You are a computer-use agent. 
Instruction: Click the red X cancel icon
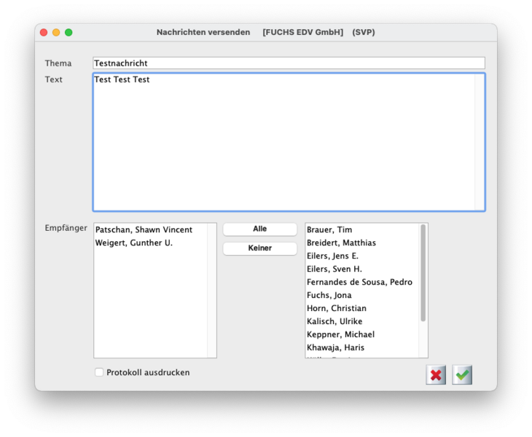tap(436, 375)
